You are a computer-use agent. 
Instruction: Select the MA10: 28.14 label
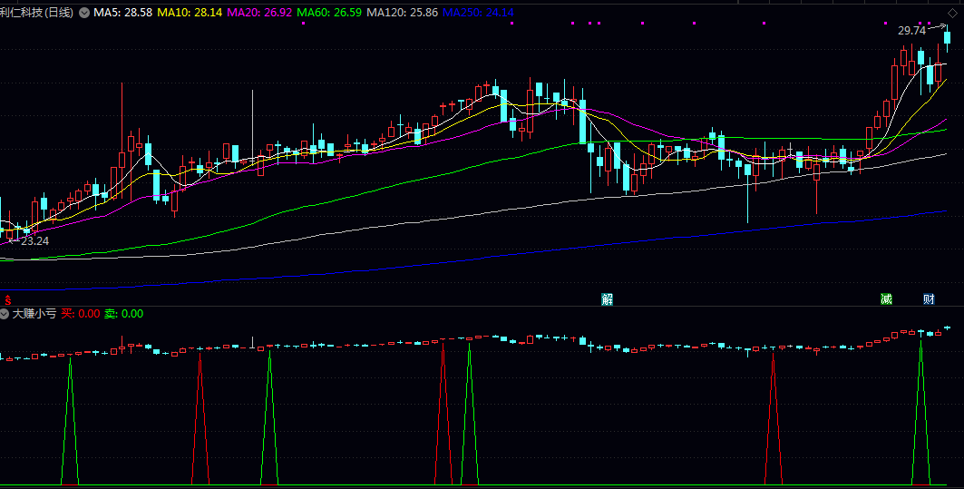(x=190, y=13)
